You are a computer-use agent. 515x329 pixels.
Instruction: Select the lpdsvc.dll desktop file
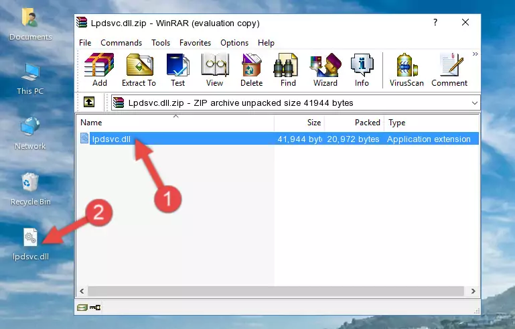(31, 244)
